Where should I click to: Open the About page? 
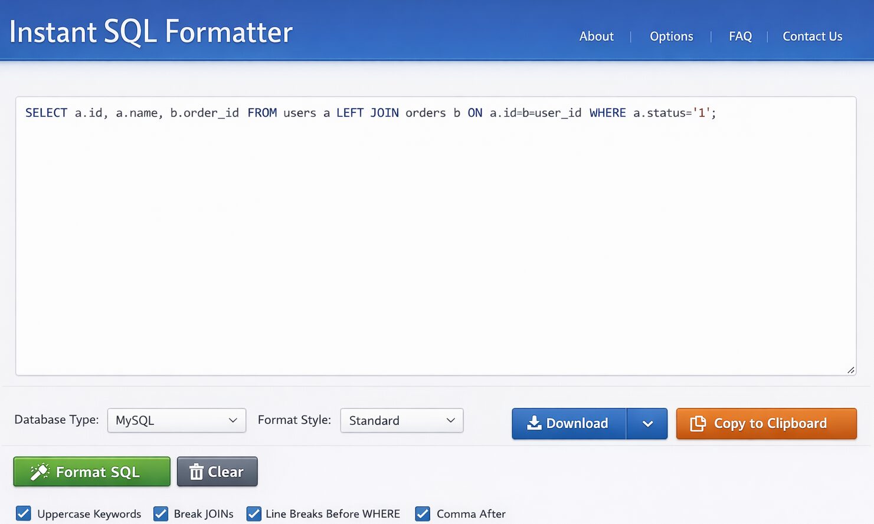click(596, 37)
